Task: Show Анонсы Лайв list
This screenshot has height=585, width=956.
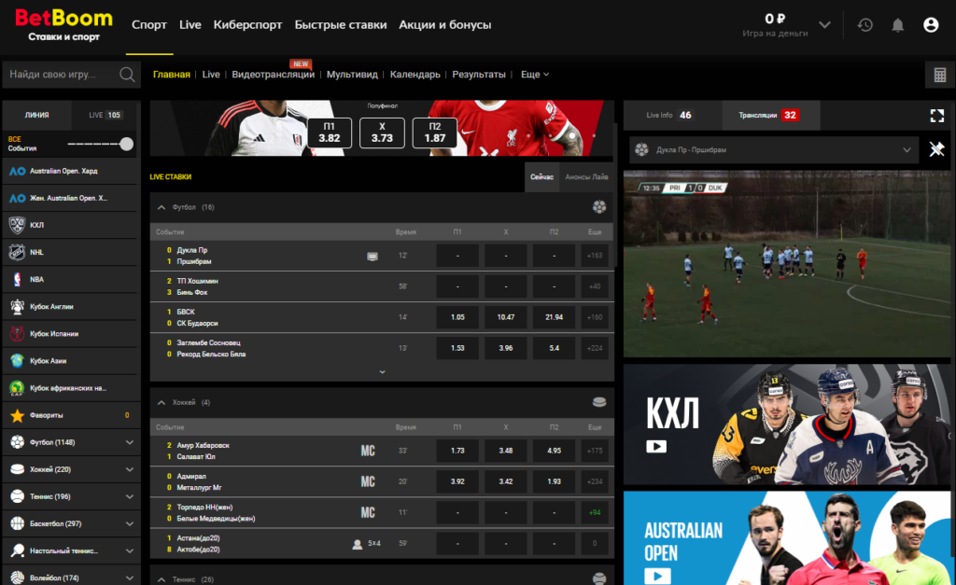Action: coord(586,176)
